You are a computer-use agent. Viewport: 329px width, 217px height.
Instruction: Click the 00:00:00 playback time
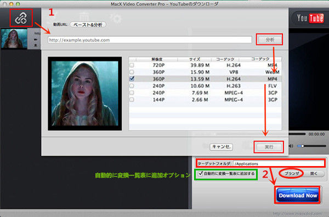click(x=316, y=134)
